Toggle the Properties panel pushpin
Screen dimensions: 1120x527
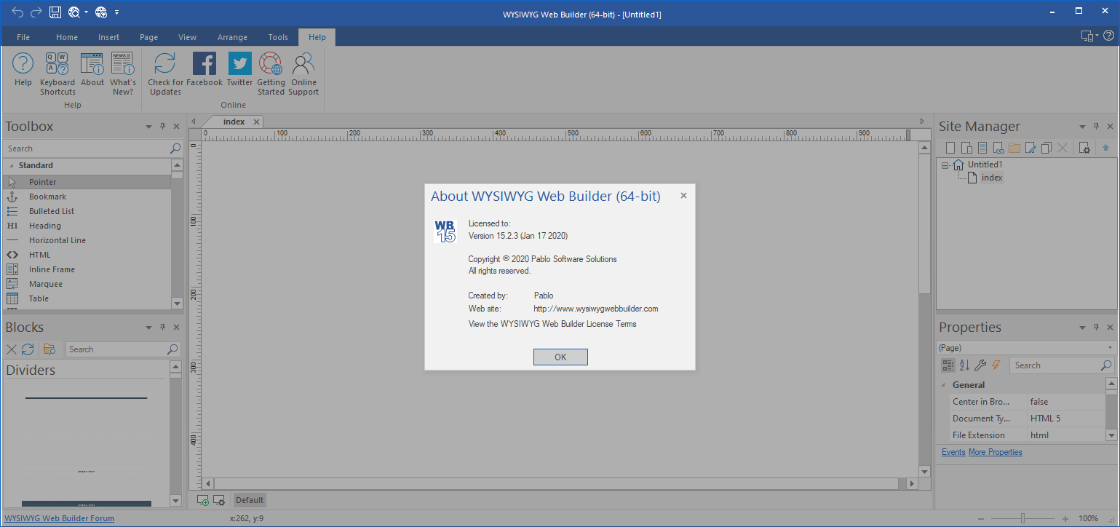tap(1096, 328)
